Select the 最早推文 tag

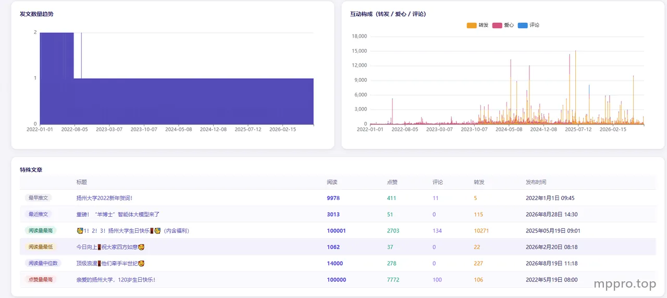[x=38, y=198]
